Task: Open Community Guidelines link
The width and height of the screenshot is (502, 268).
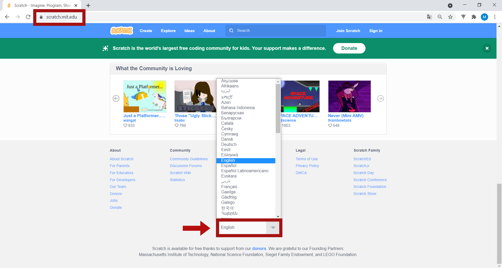Action: tap(189, 159)
